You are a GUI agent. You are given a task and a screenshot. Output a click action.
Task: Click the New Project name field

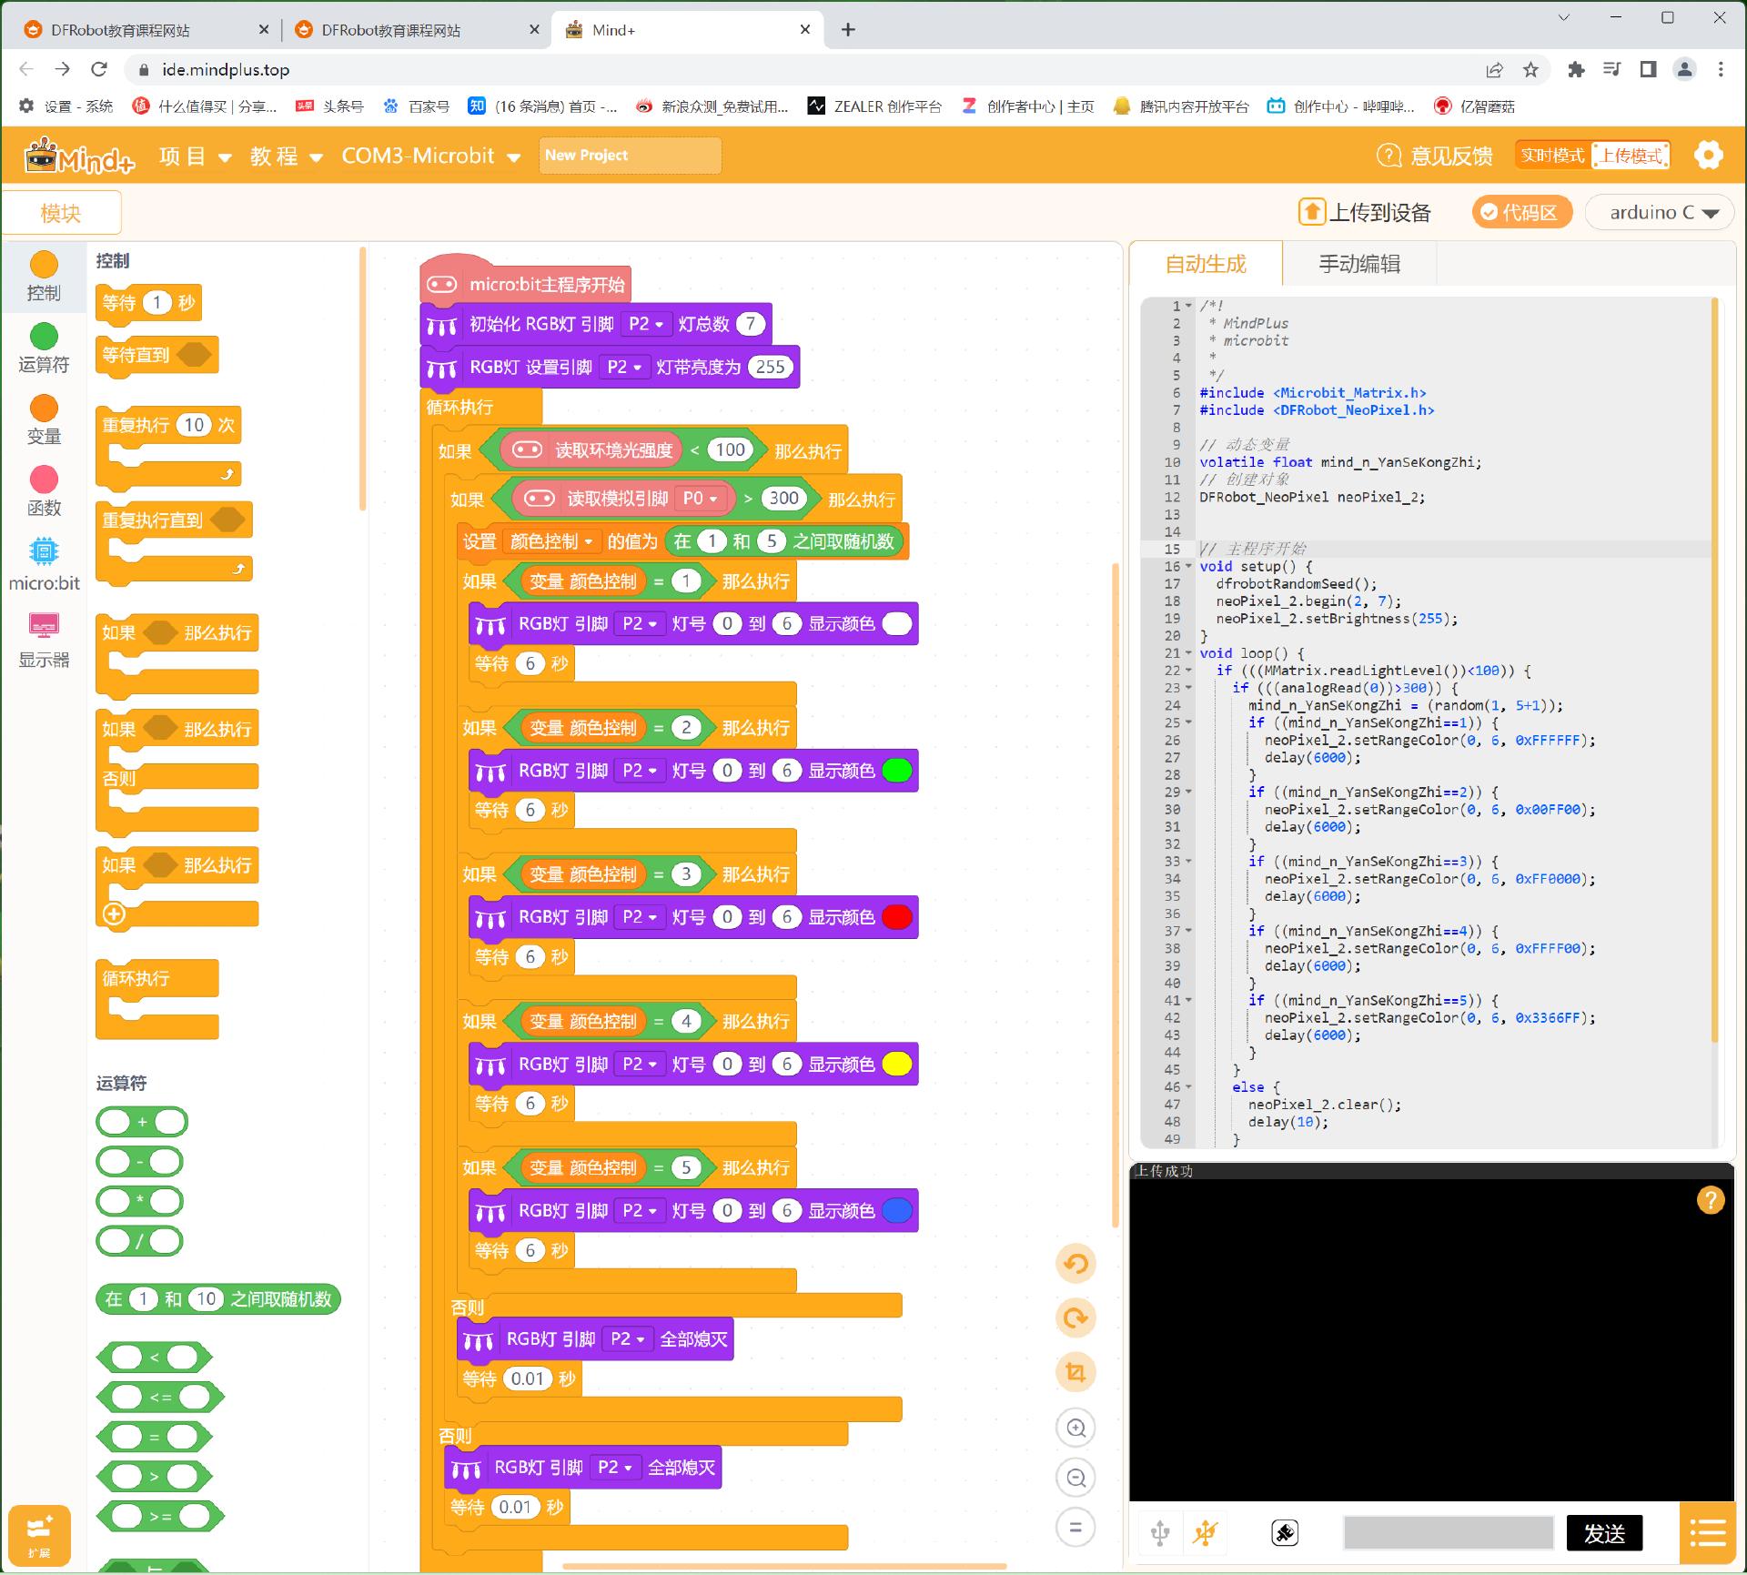pyautogui.click(x=630, y=156)
